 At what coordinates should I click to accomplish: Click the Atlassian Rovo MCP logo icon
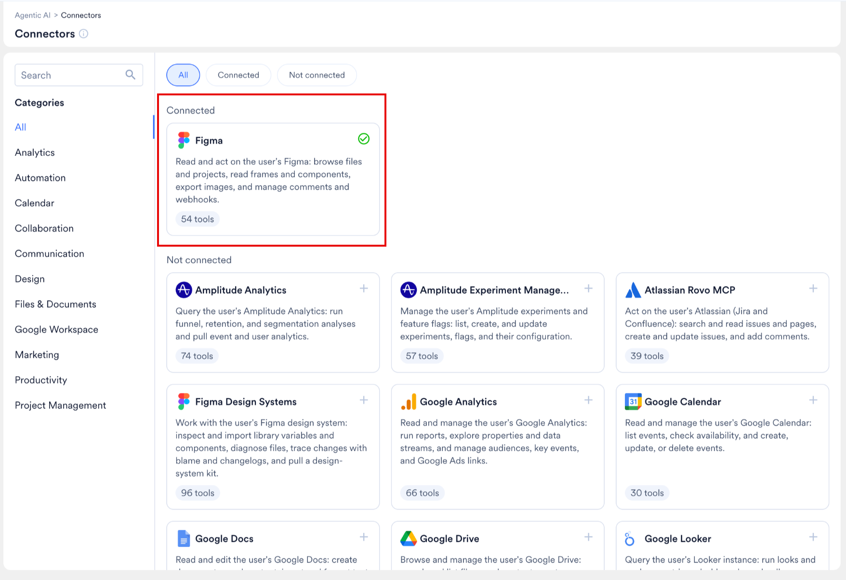[633, 290]
